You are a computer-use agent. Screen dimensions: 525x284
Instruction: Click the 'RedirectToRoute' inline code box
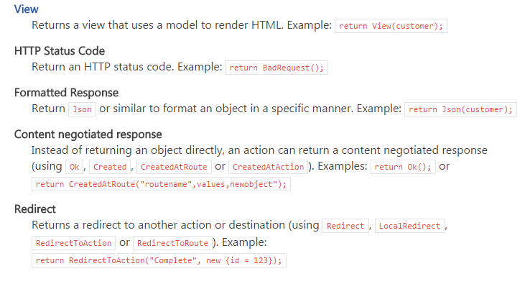[x=172, y=243]
